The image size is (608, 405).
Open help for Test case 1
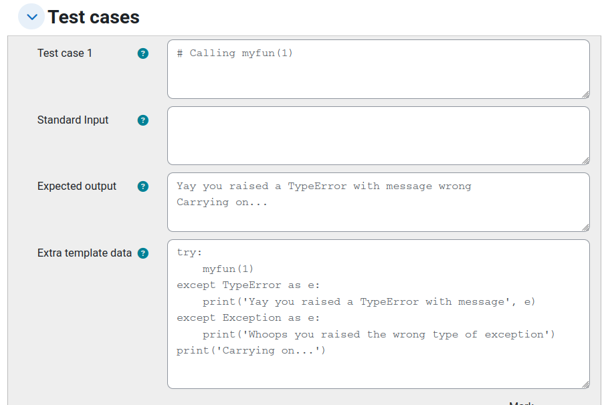pyautogui.click(x=142, y=53)
